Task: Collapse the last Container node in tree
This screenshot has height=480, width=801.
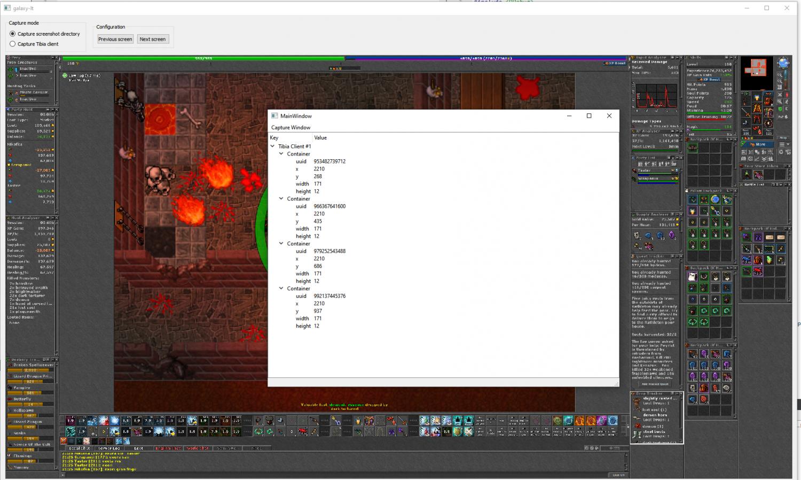Action: [x=281, y=288]
